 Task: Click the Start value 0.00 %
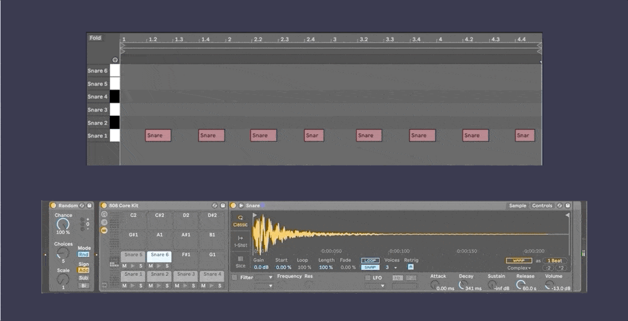tap(283, 267)
